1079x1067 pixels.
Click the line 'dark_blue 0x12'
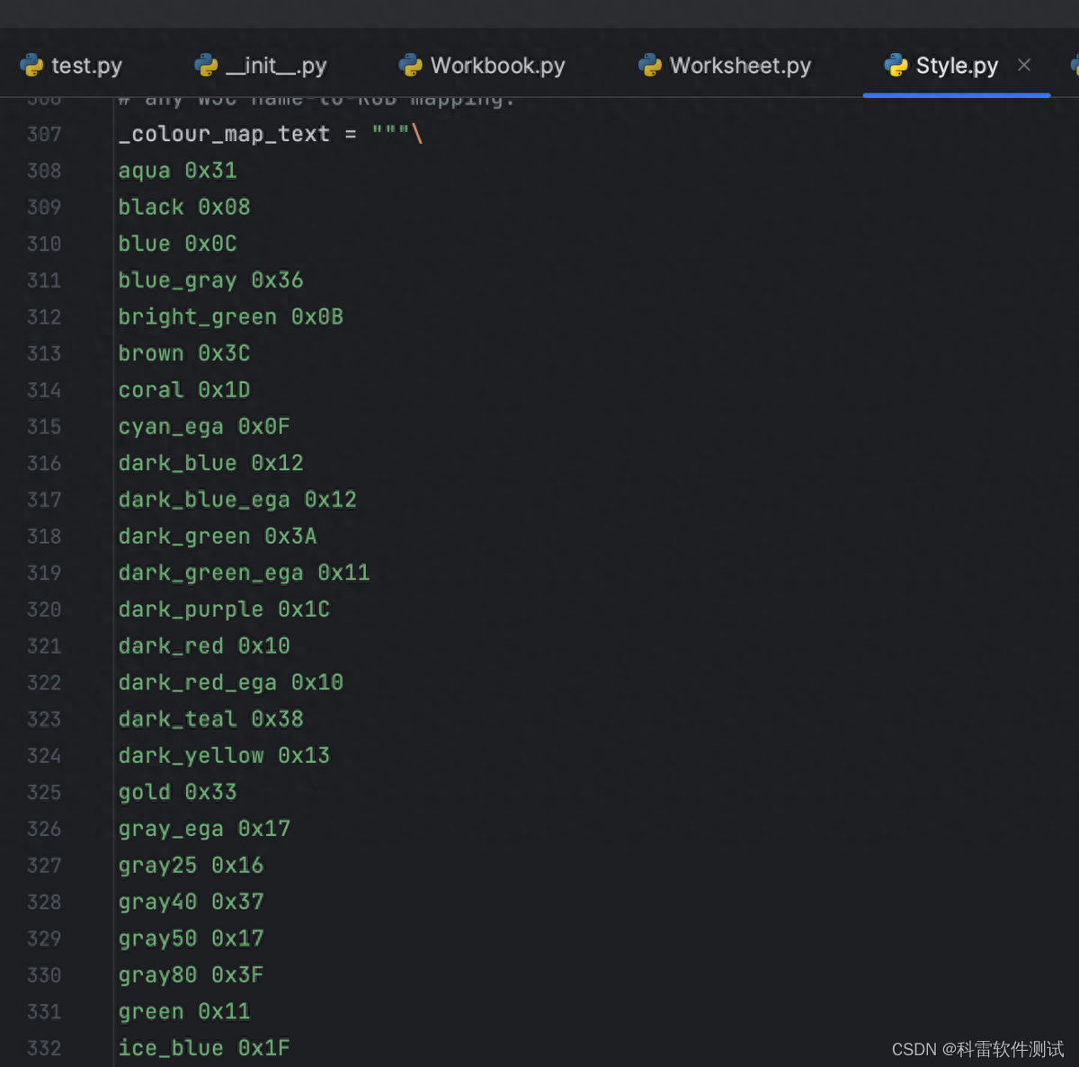click(211, 463)
